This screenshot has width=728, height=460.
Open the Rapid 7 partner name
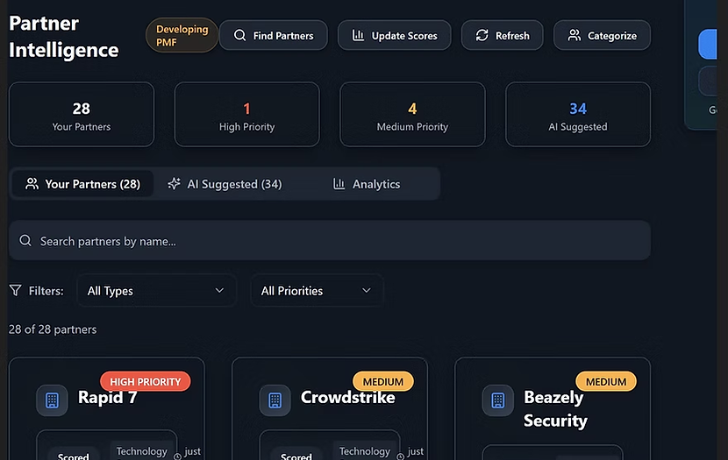[107, 398]
